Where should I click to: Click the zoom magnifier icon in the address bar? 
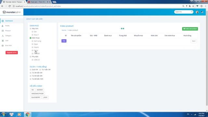tap(183, 6)
